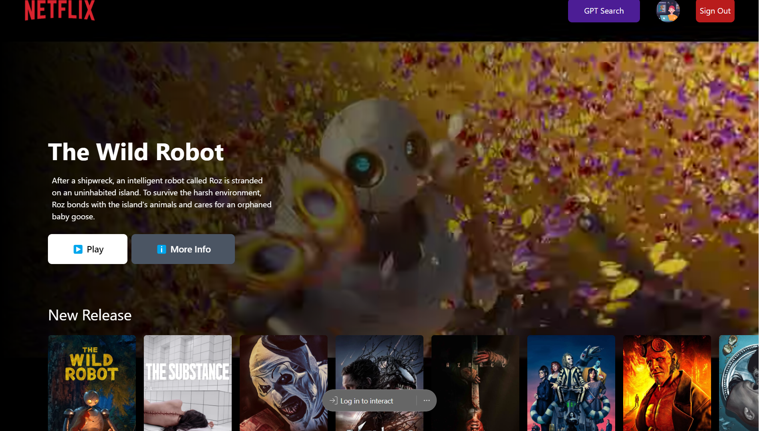Open The Wild Robot poster
The height and width of the screenshot is (431, 759).
(x=92, y=383)
